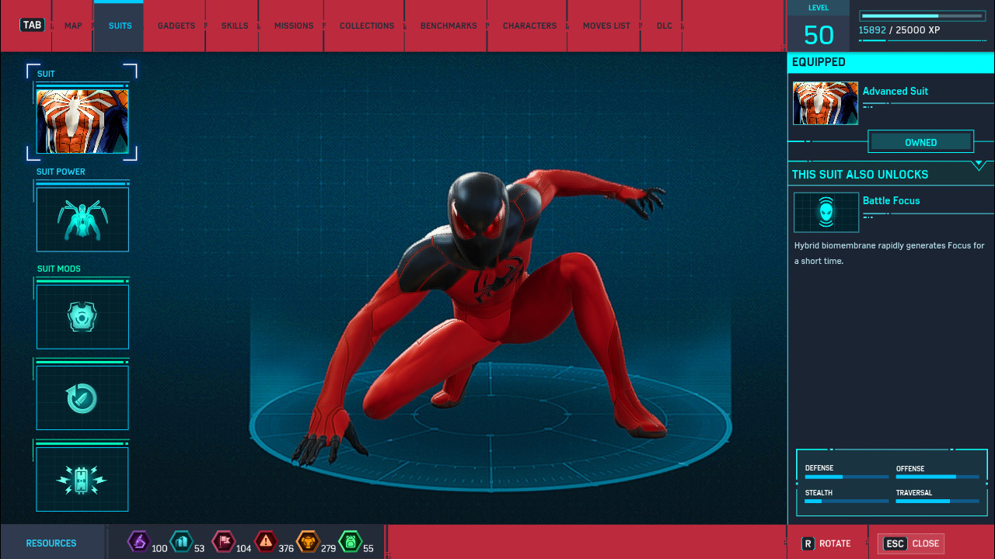Click the XP progress bar

[x=922, y=15]
